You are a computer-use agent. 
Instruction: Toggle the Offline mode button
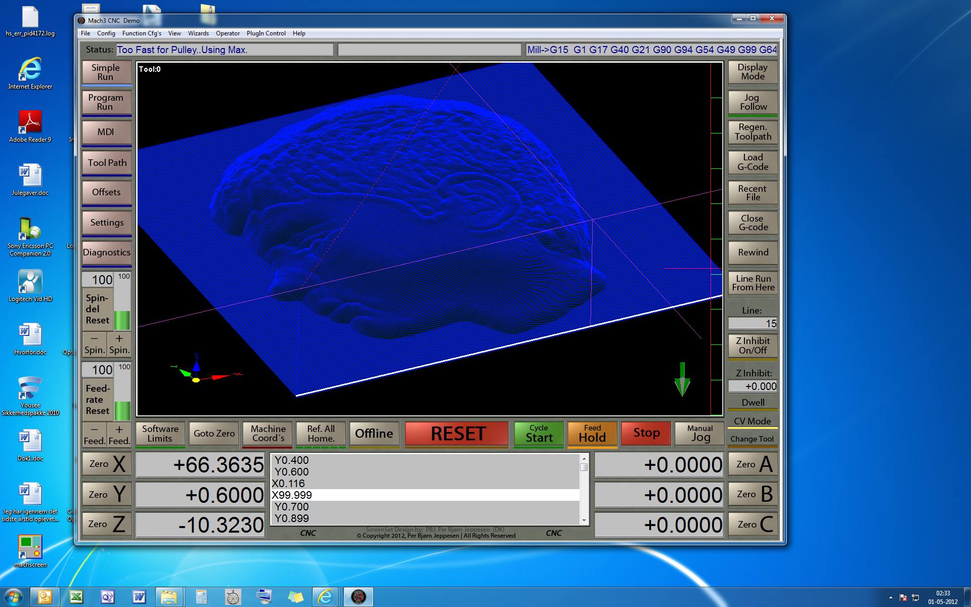click(374, 433)
